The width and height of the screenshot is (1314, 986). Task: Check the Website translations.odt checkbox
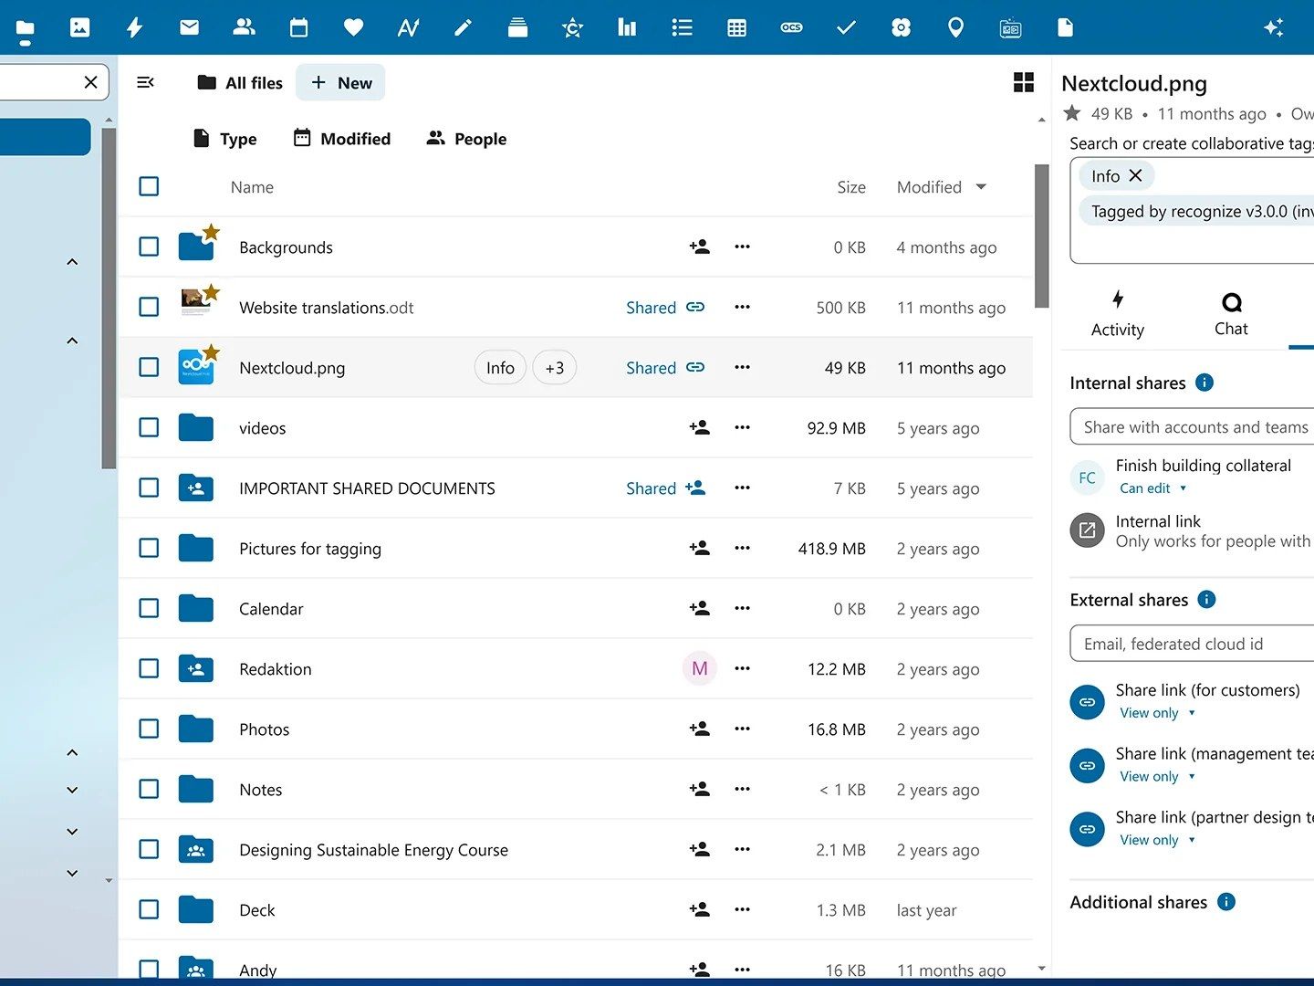[x=149, y=307]
